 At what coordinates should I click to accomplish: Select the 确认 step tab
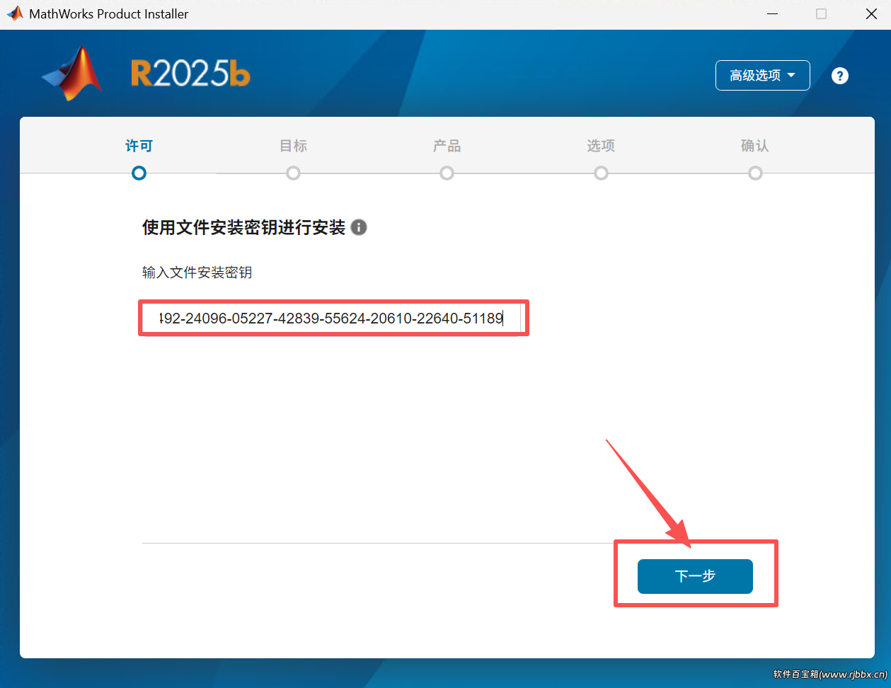(x=754, y=146)
